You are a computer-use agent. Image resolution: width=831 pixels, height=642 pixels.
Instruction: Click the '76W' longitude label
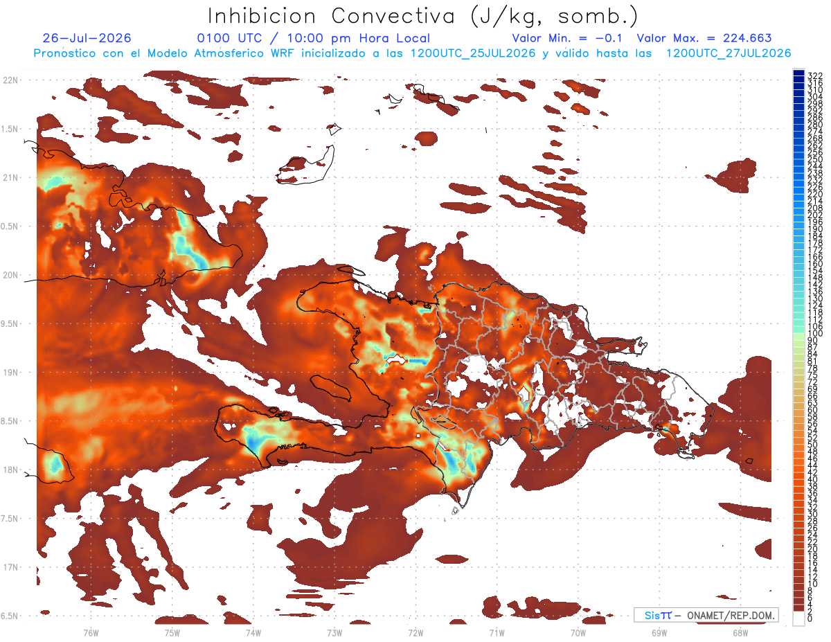pyautogui.click(x=91, y=632)
